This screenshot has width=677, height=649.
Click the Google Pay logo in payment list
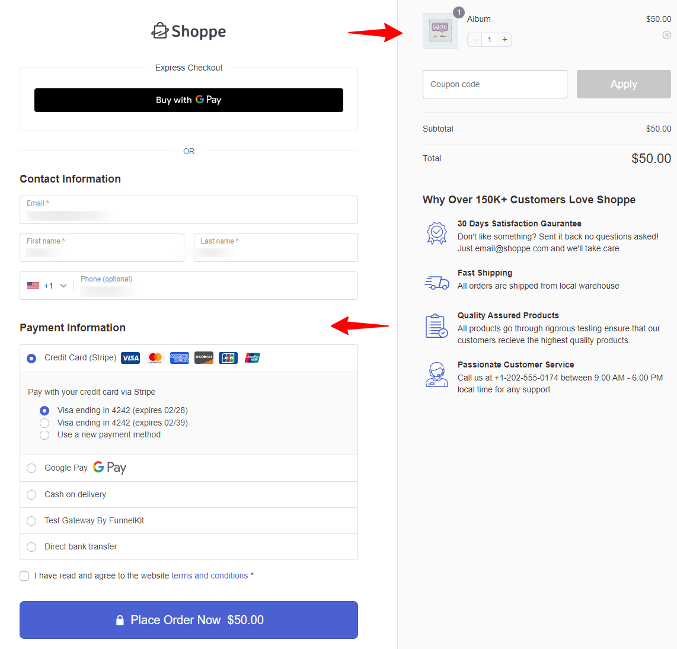(110, 468)
